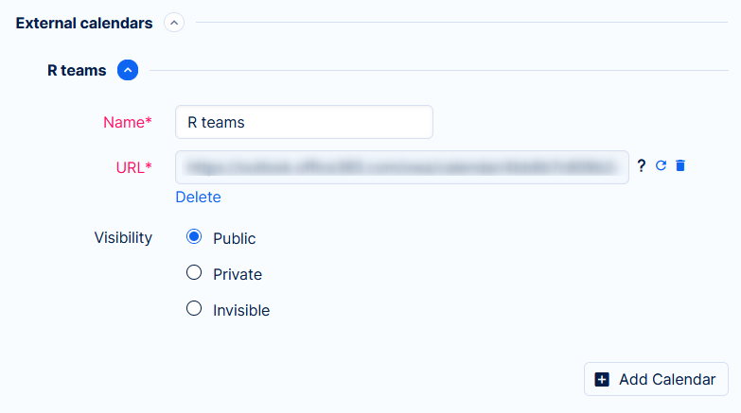This screenshot has height=413, width=741.
Task: Collapse the R teams blue chevron
Action: [x=128, y=70]
